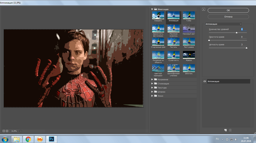The image size is (256, 143).
Task: Open the Аппликация filter dropdown
Action: pyautogui.click(x=223, y=24)
